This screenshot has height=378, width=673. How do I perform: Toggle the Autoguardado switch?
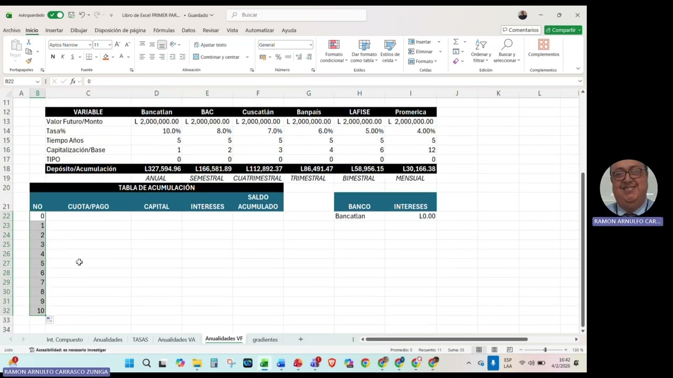(x=55, y=15)
